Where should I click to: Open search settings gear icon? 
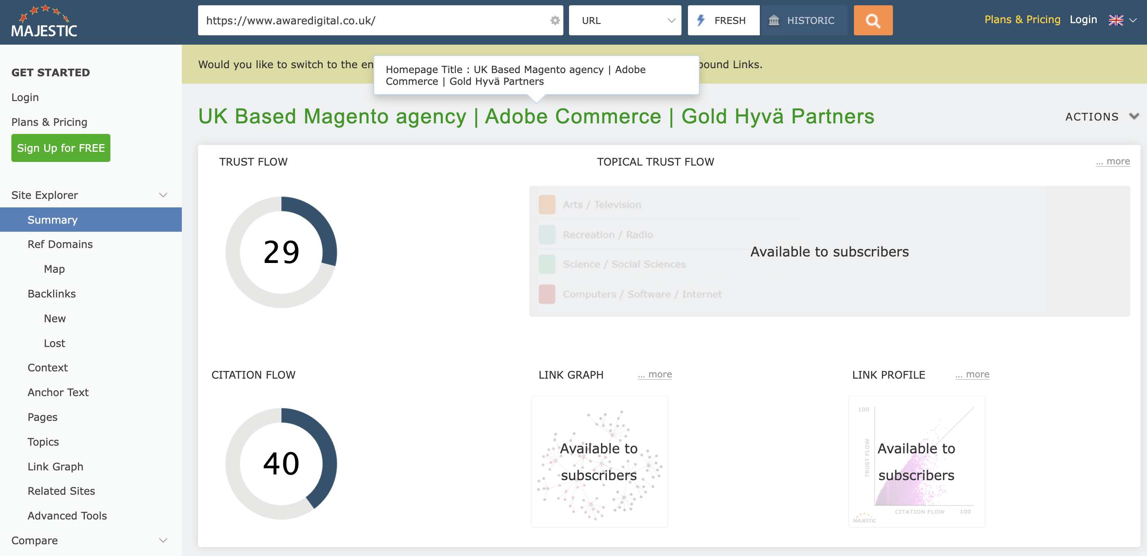coord(555,20)
